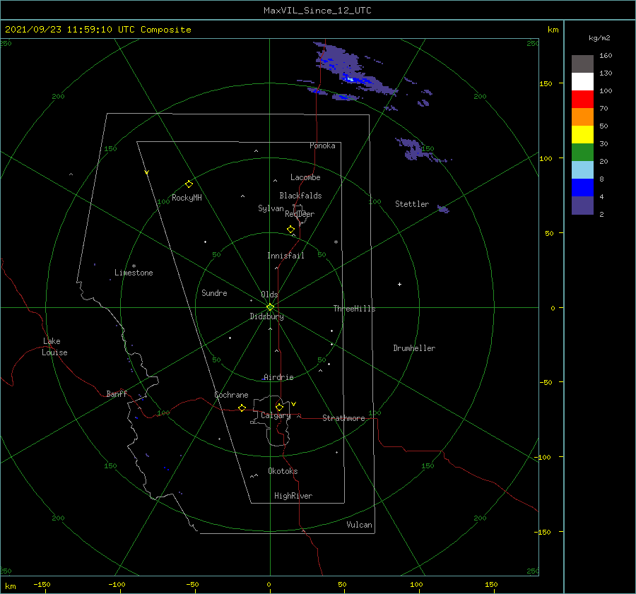Select the red 70-100 legend color
This screenshot has height=594, width=636.
[x=582, y=100]
